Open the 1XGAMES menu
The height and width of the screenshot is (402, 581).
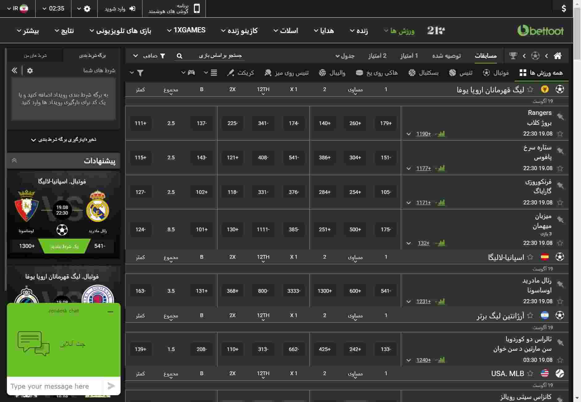pos(186,30)
